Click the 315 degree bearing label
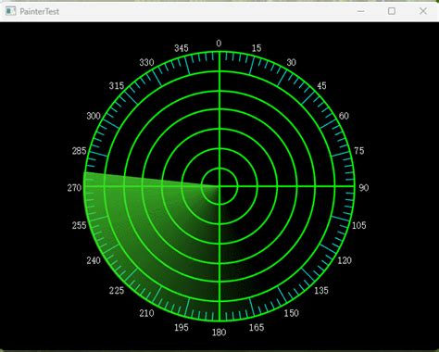Viewport: 439px width, 352px height. pos(117,86)
